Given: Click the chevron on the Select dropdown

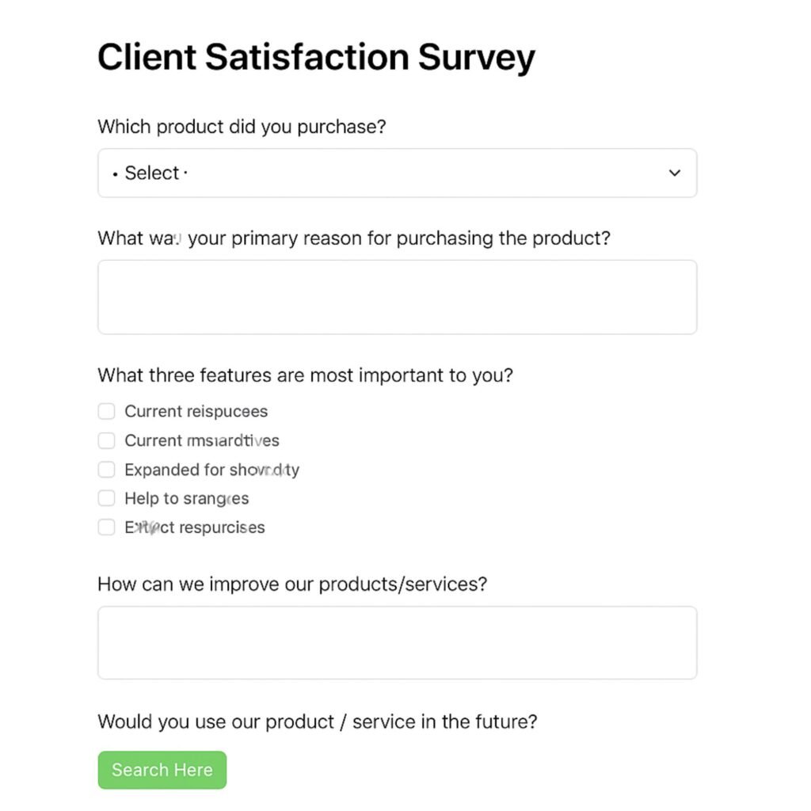Looking at the screenshot, I should [x=675, y=173].
